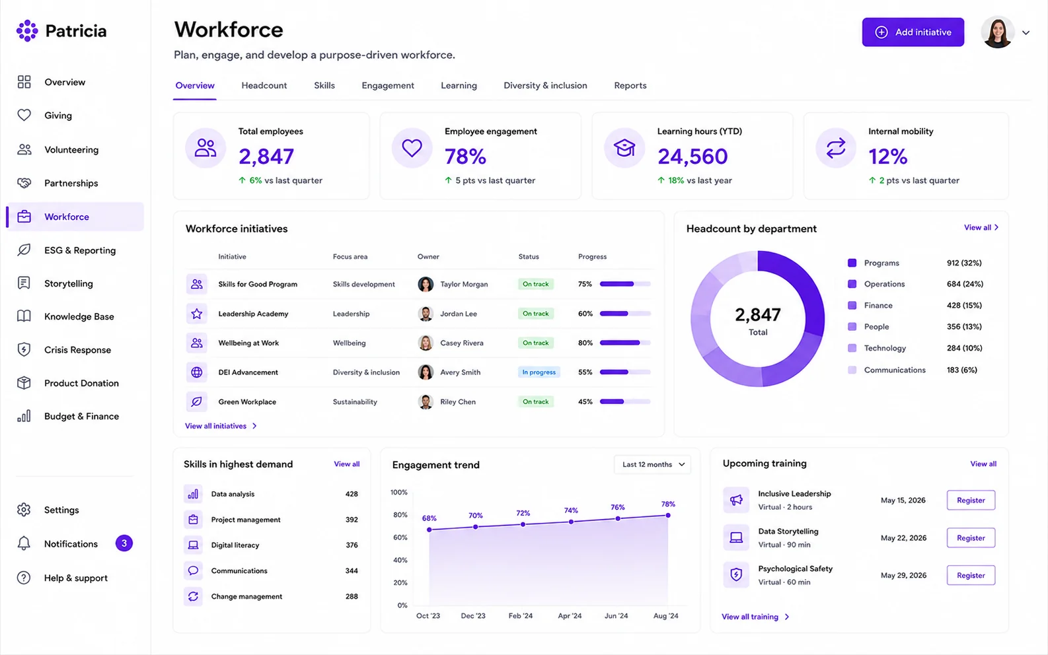
Task: Click the Skills for Good Program progress bar
Action: point(625,284)
